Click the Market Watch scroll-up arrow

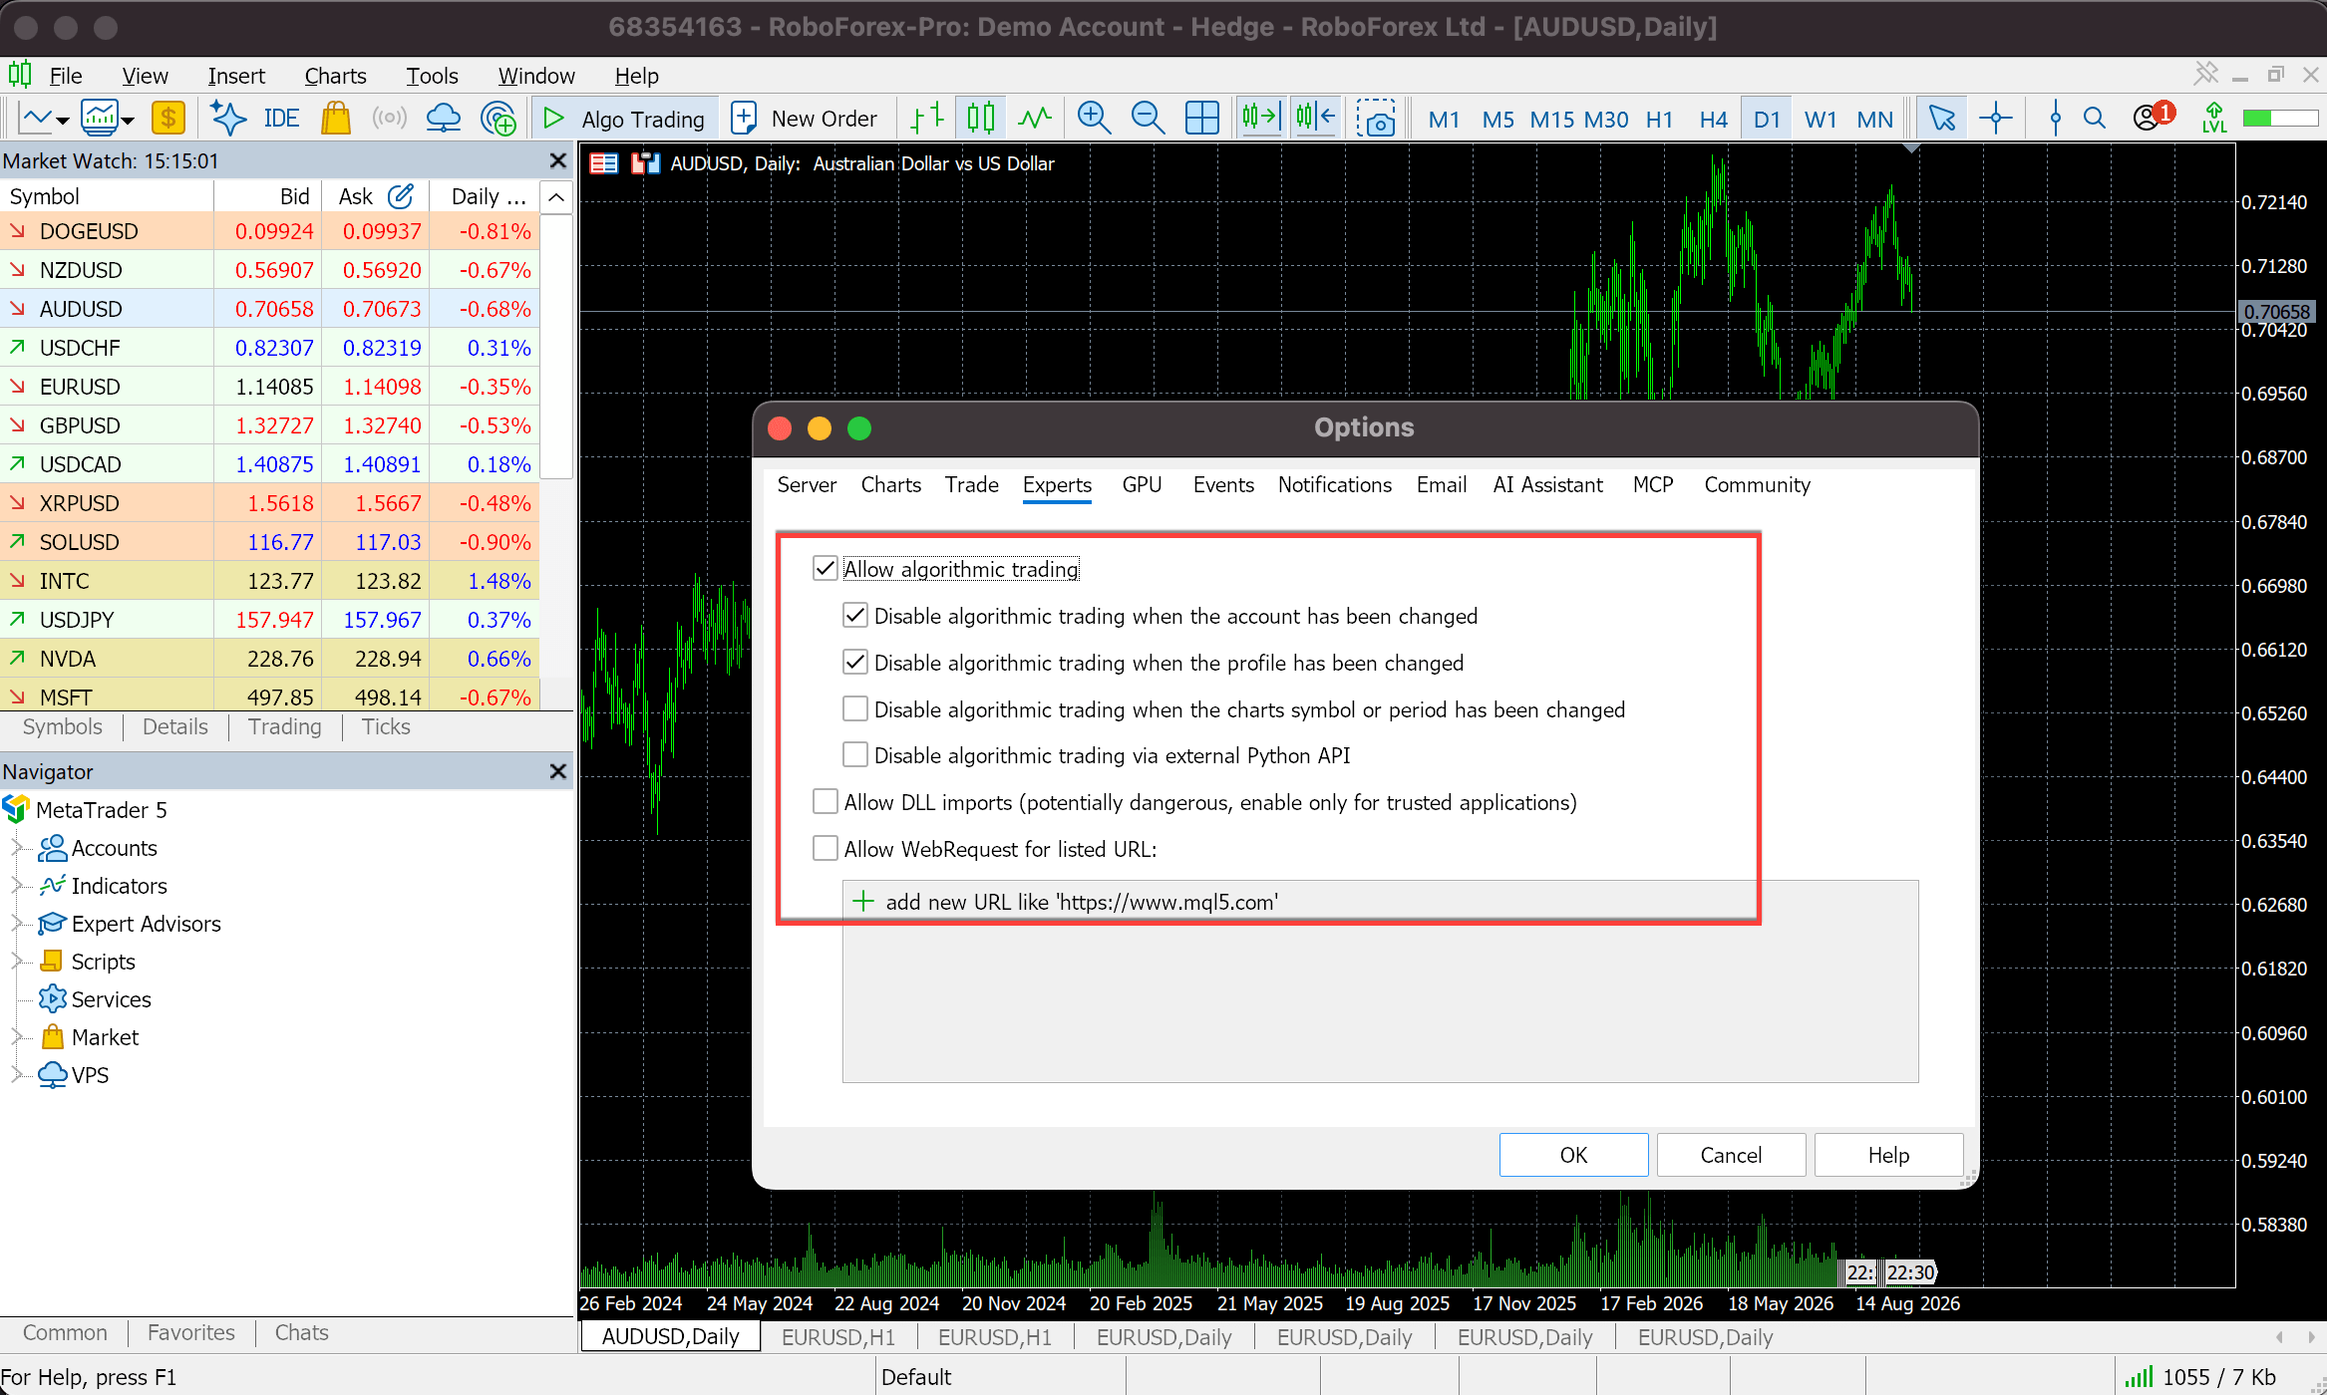click(x=556, y=197)
